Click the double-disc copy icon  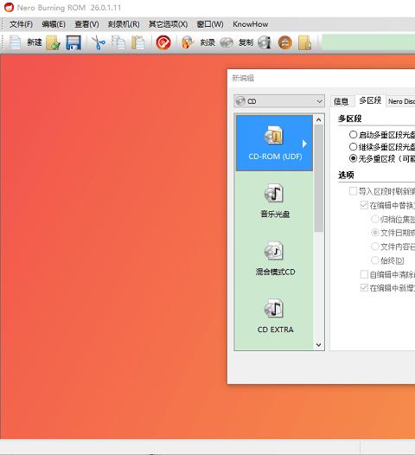pos(227,43)
